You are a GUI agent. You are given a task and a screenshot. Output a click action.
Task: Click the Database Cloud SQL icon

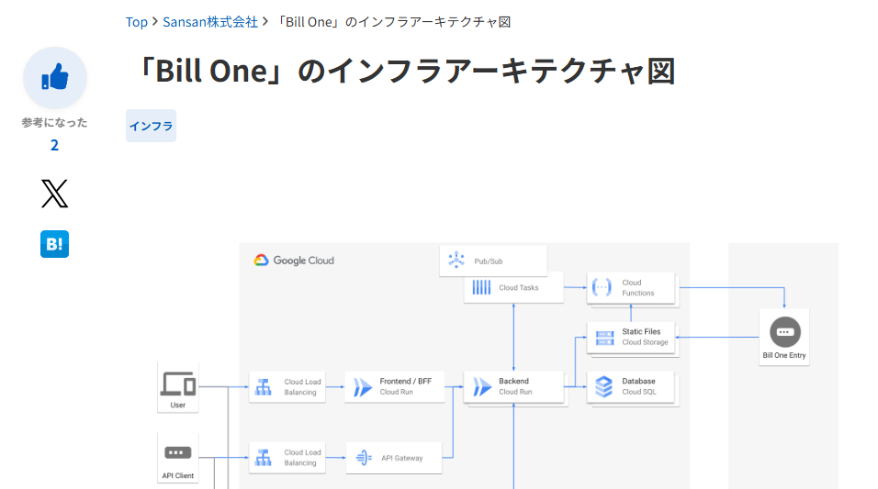click(x=603, y=386)
